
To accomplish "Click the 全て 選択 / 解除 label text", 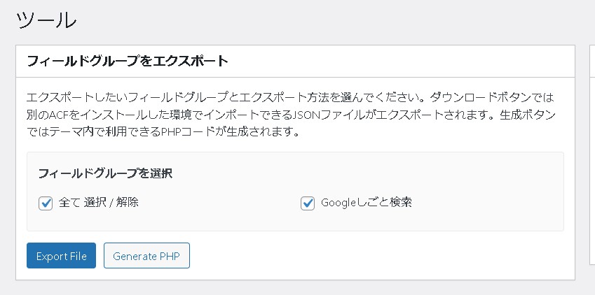I will click(x=99, y=203).
